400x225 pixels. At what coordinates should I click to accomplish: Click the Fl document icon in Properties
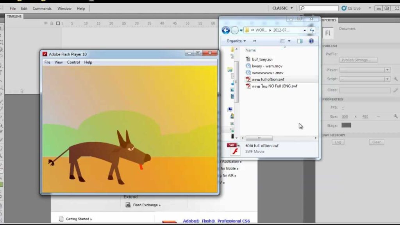(x=328, y=33)
